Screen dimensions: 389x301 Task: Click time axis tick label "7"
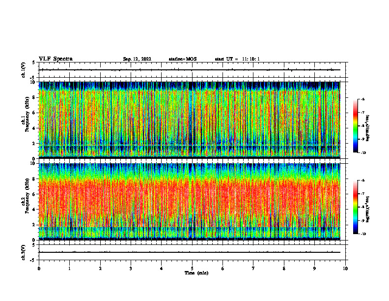[253, 269]
